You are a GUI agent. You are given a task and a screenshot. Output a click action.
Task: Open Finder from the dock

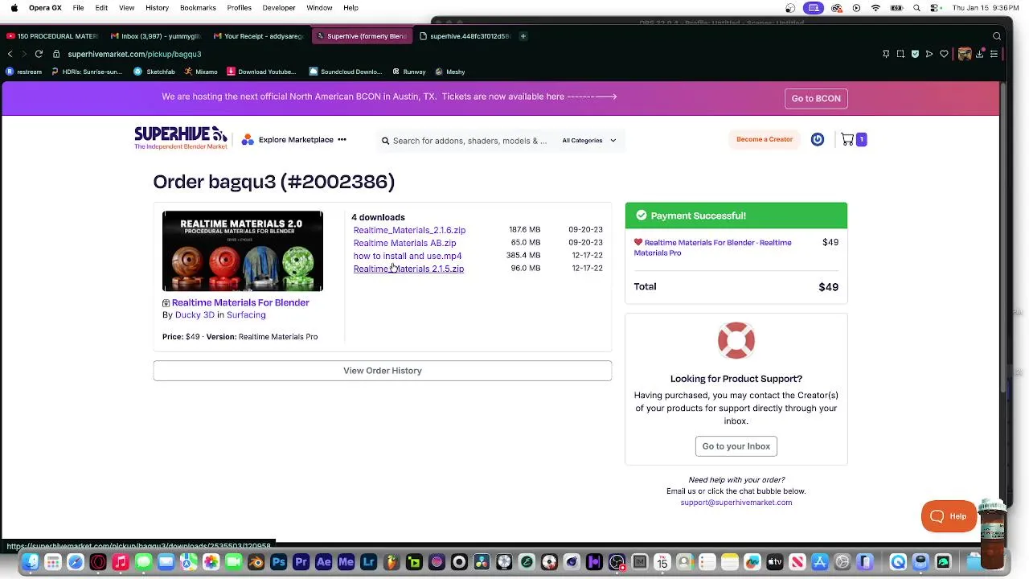[x=31, y=562]
